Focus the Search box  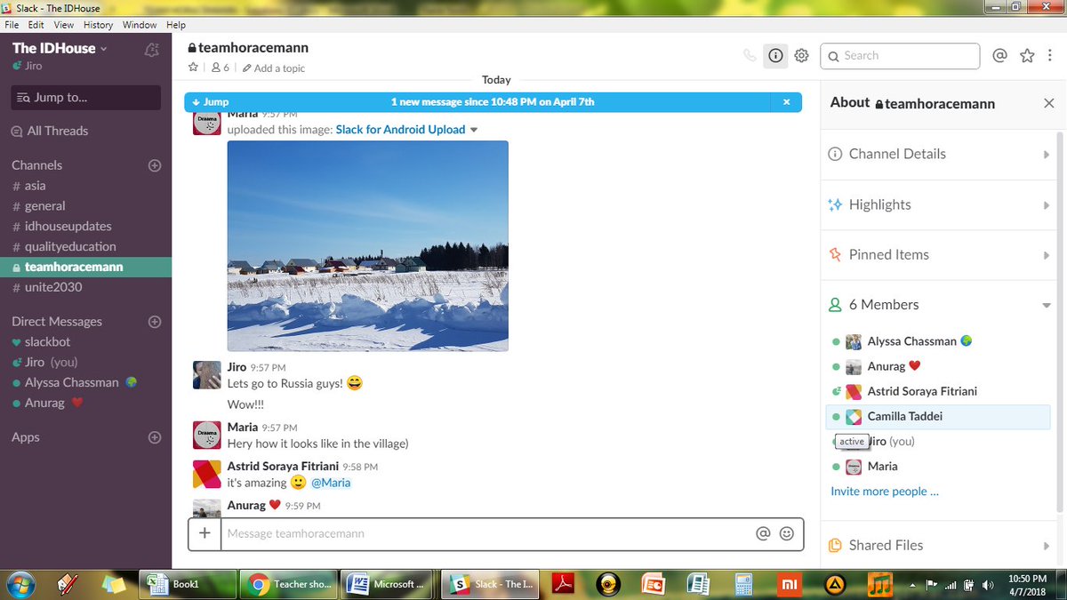[900, 56]
